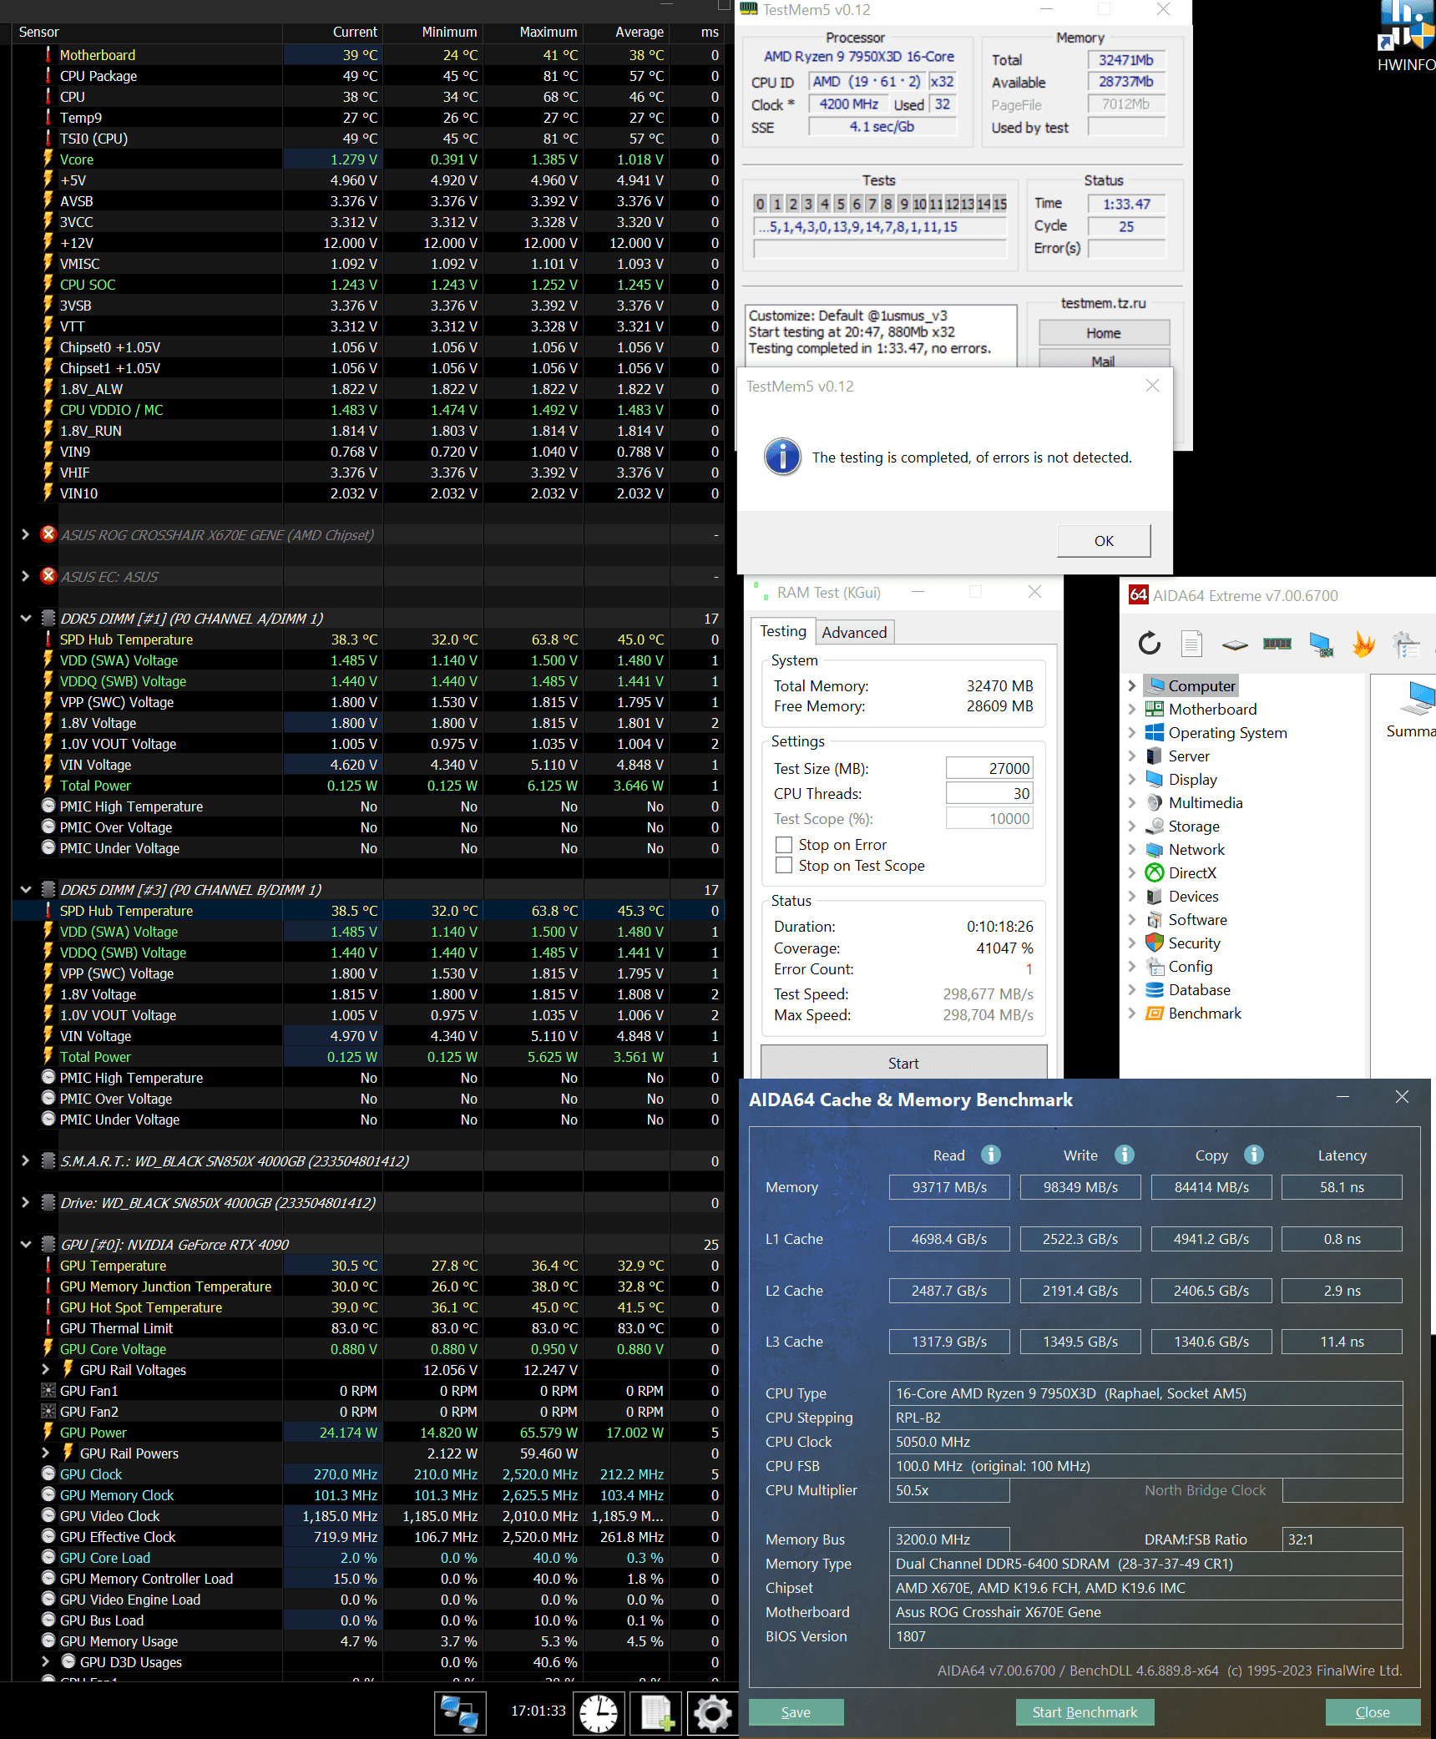Click the Memory Read 93717 MB/s value
1436x1739 pixels.
(x=949, y=1187)
